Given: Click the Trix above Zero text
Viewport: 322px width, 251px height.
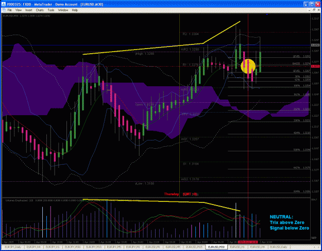Looking at the screenshot, I should [x=287, y=223].
